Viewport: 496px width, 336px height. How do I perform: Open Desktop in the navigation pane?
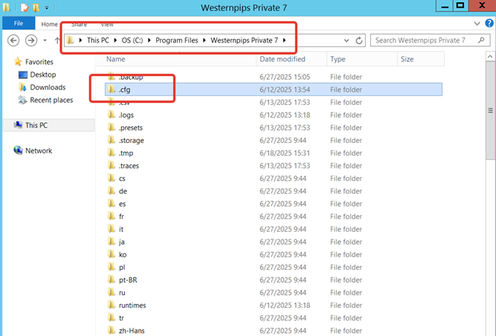pos(43,74)
